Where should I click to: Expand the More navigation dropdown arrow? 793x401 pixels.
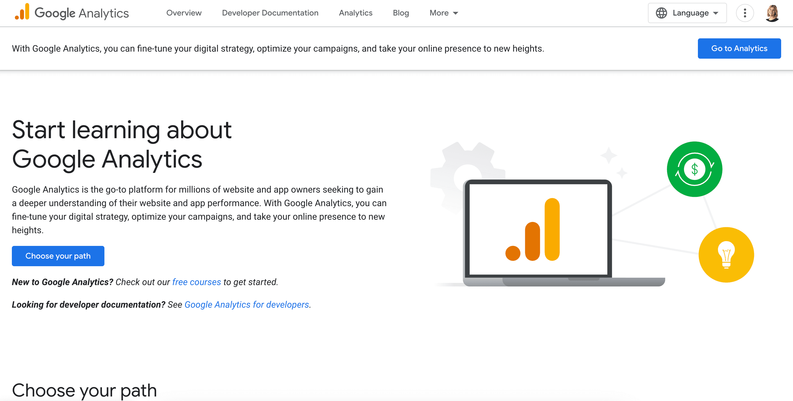tap(455, 13)
